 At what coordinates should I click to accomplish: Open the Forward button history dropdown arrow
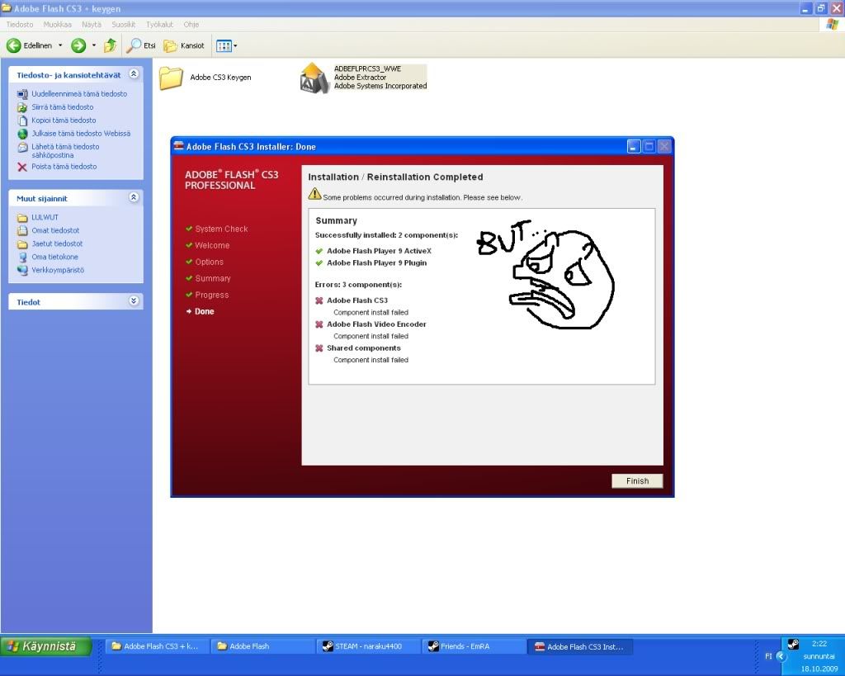coord(94,46)
